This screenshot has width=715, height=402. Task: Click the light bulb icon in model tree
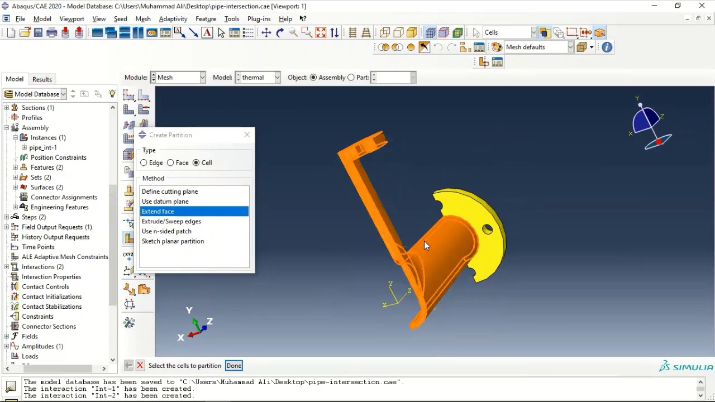112,94
